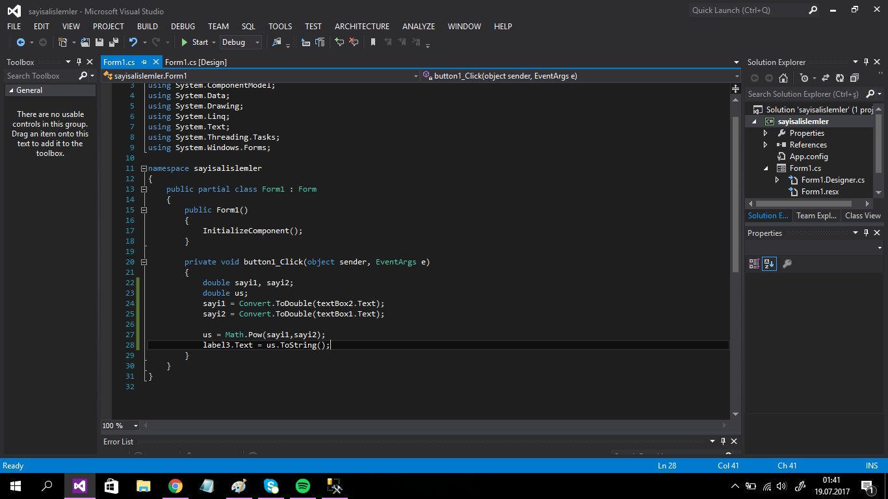Open Google Chrome from the taskbar

pyautogui.click(x=175, y=486)
